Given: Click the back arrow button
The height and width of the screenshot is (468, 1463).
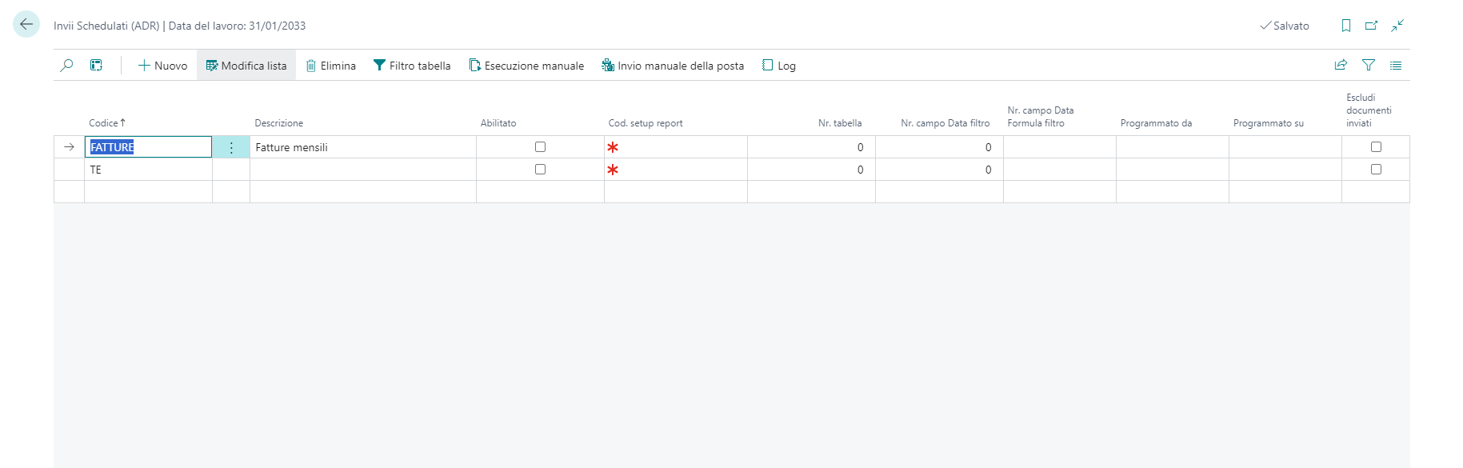Looking at the screenshot, I should [x=26, y=25].
